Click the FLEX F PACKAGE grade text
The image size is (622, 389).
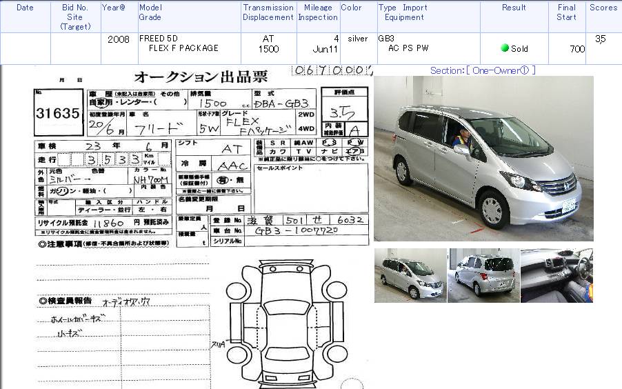click(x=183, y=48)
